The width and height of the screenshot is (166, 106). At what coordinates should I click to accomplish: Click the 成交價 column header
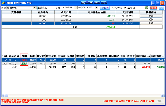pos(41,56)
